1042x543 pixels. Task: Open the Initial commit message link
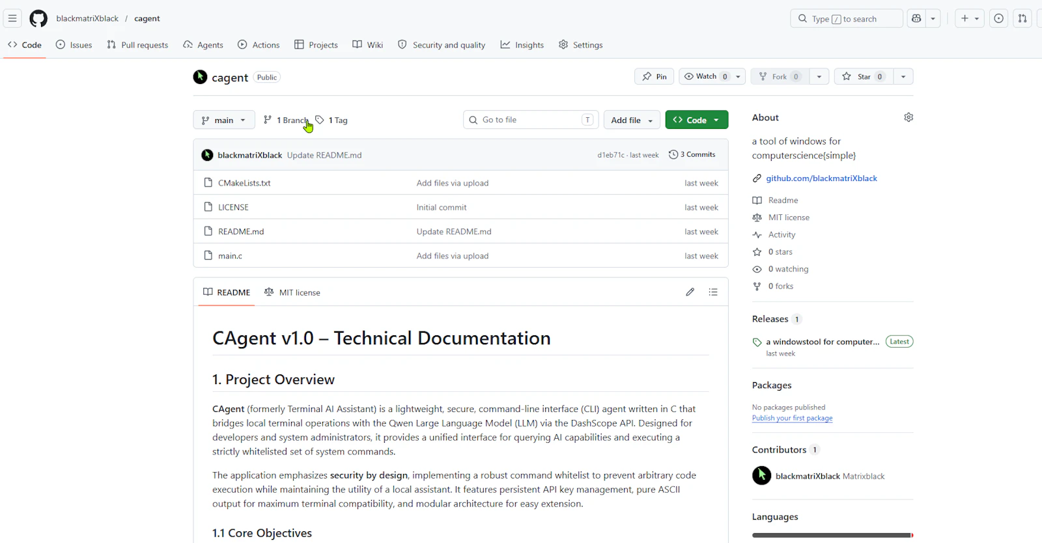442,207
